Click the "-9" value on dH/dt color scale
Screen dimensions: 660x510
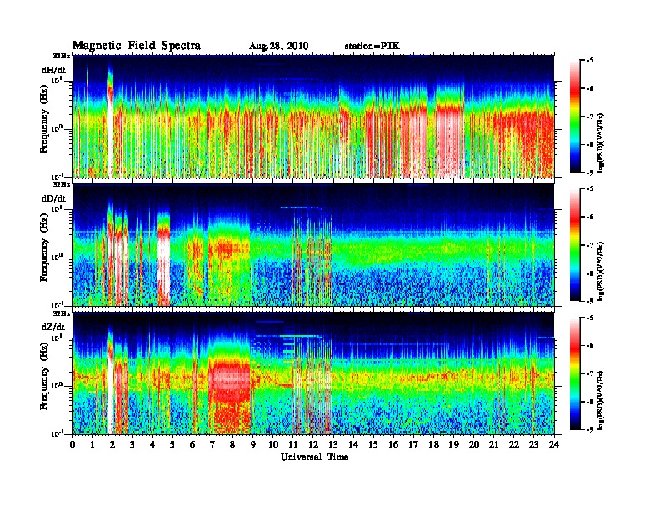[x=589, y=172]
